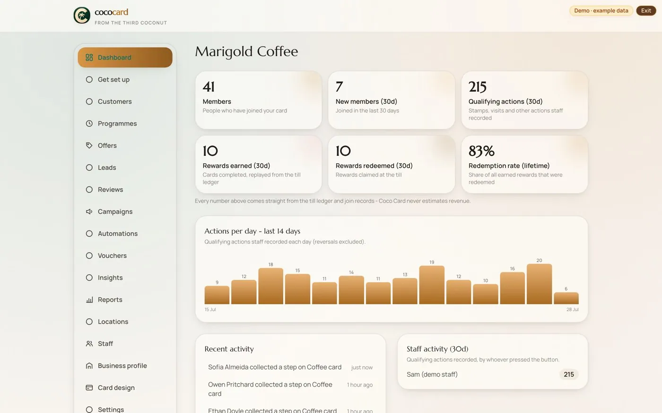The width and height of the screenshot is (662, 413).
Task: Click the chart bar with value 19
Action: (x=432, y=285)
